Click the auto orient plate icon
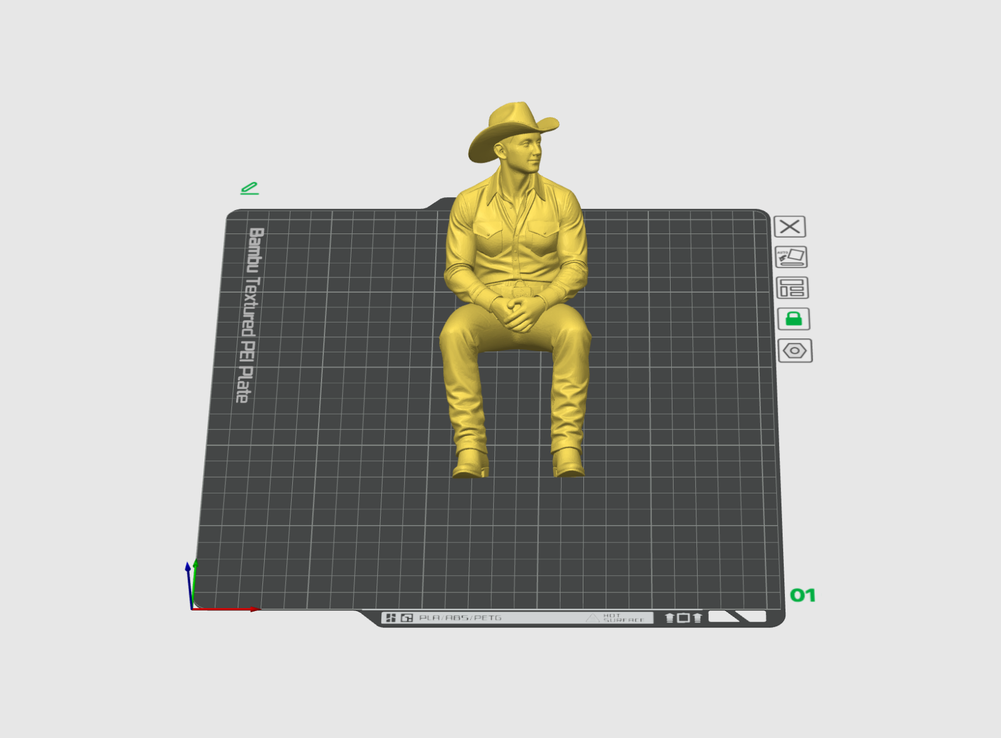 pos(791,257)
